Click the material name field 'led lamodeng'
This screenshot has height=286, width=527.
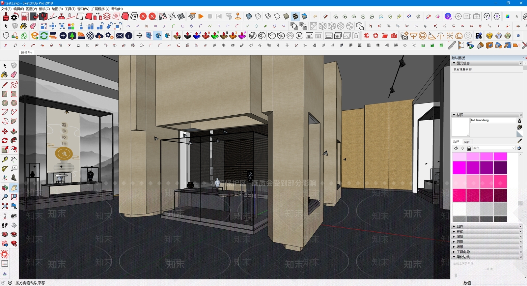coord(493,120)
